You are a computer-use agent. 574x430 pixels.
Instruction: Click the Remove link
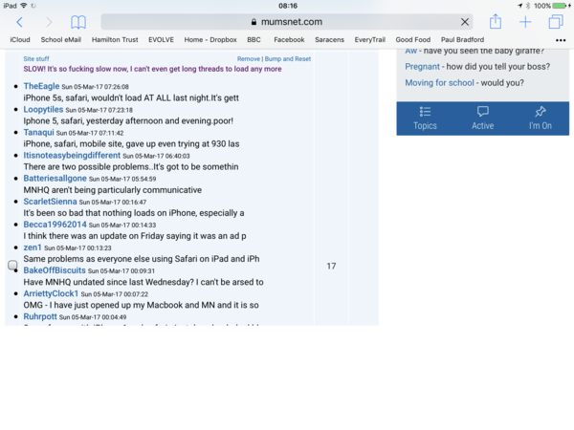248,59
